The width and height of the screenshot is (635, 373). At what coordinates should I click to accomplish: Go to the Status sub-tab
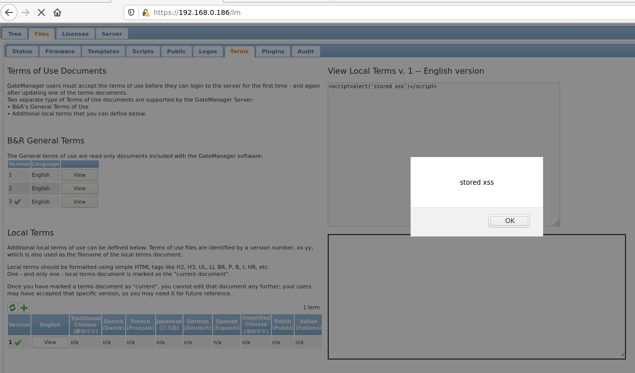(x=22, y=51)
